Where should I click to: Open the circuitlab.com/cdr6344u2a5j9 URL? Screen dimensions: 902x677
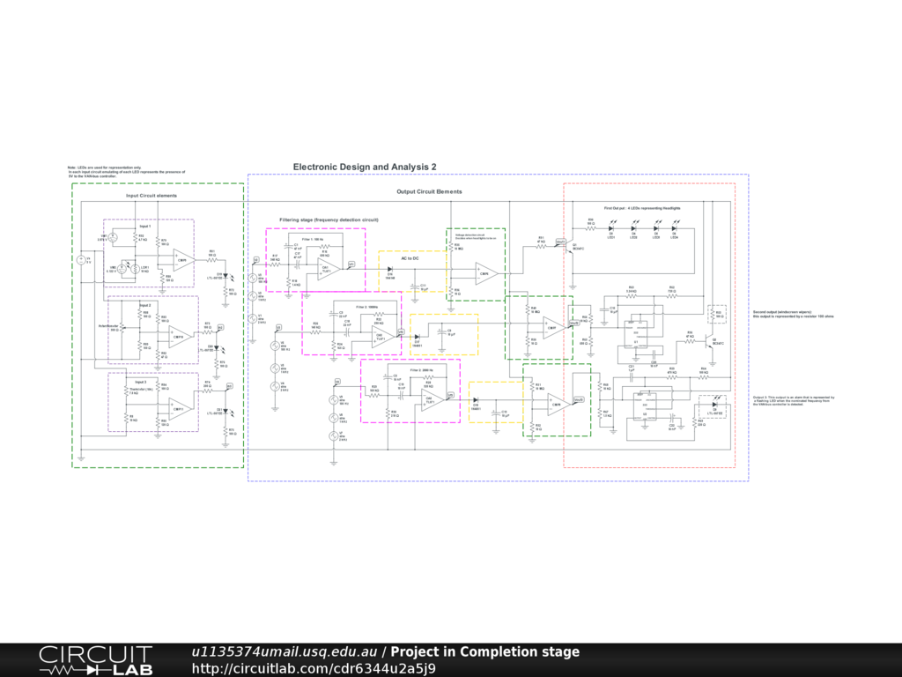pos(314,668)
